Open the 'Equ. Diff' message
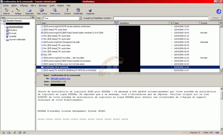 pyautogui.click(x=48, y=55)
